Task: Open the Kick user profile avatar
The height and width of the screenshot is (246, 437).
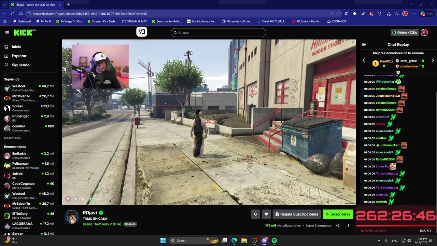Action: 424,32
